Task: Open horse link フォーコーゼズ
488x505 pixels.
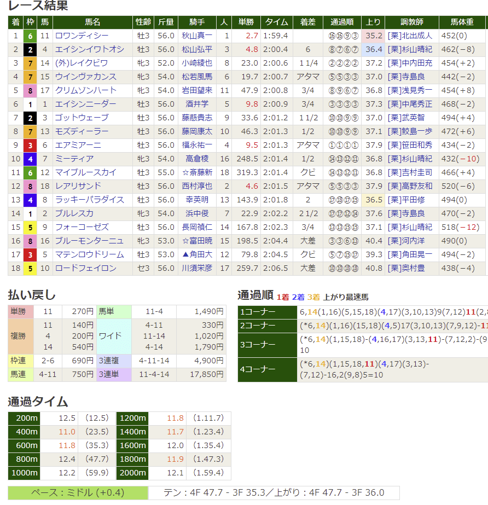Action: tap(82, 228)
